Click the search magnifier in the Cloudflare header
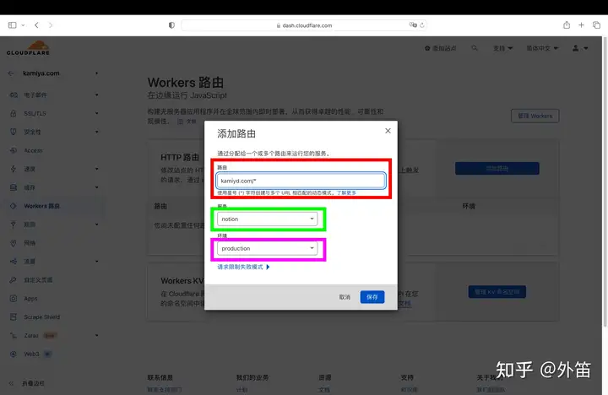The height and width of the screenshot is (395, 608). point(475,48)
